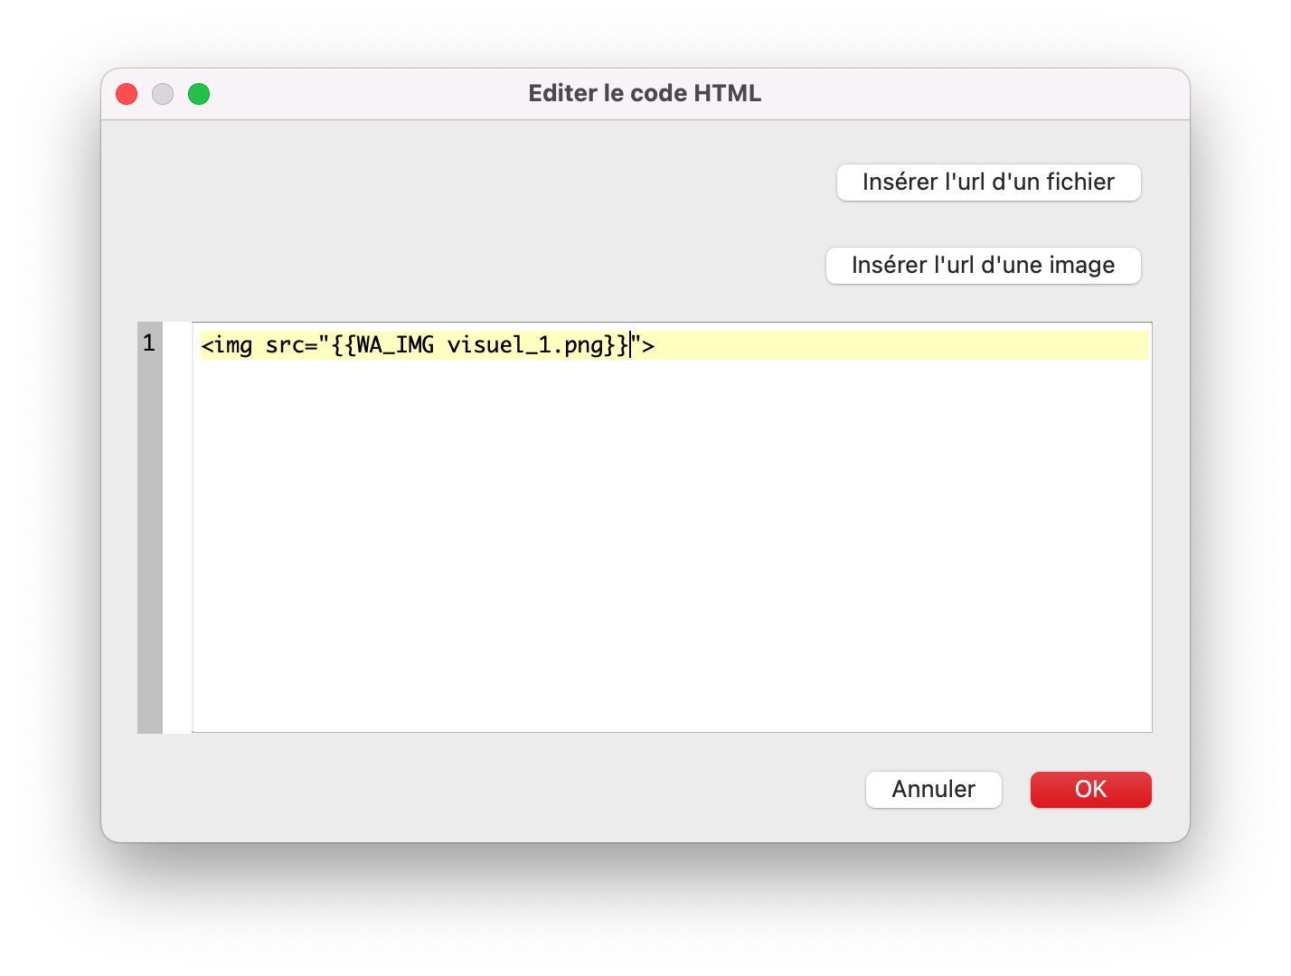Click the "Insérer l'url d'un fichier" button
Screen dimensions: 1291x976
click(988, 183)
